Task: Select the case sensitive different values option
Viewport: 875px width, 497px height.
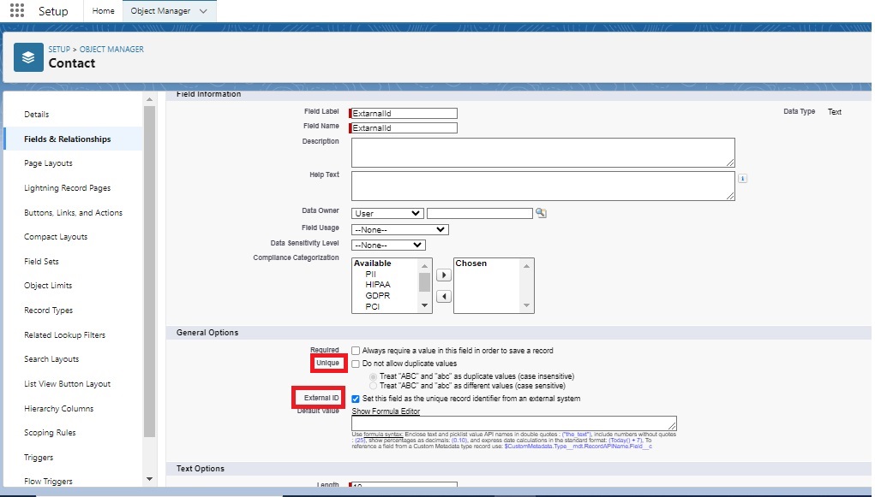Action: click(373, 386)
